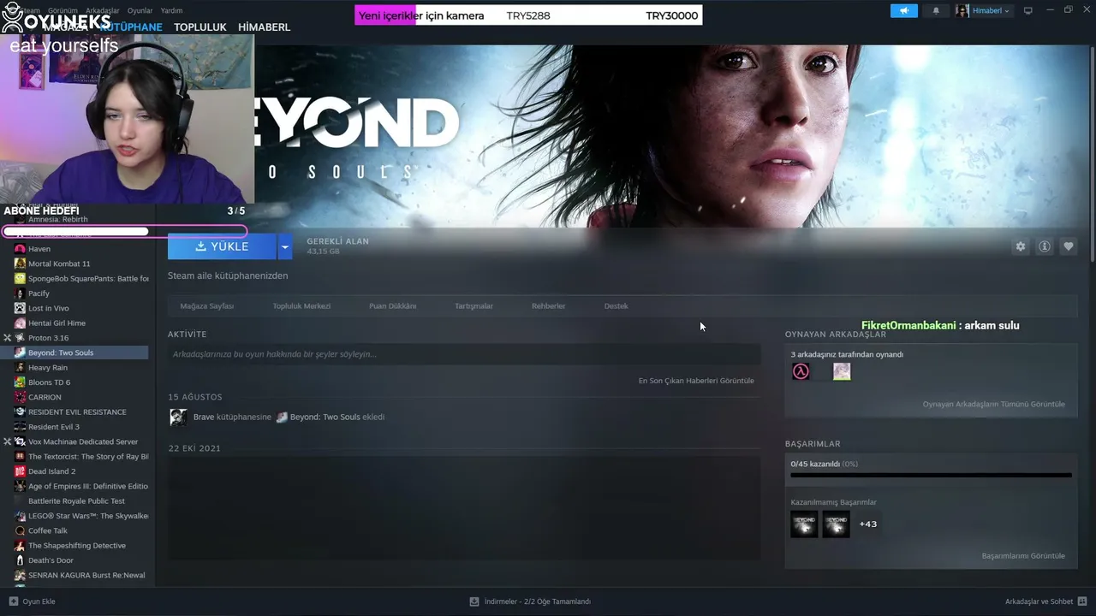Image resolution: width=1096 pixels, height=616 pixels.
Task: Open Arkadaşlar ve Sohbet chat icon
Action: tap(1082, 601)
